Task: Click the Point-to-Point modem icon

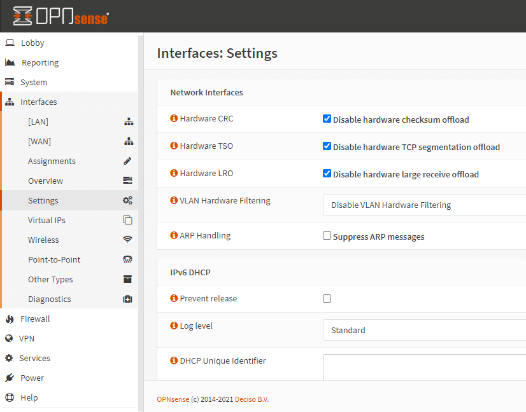Action: tap(127, 259)
